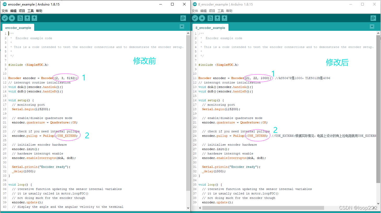Click Serial.println("Encoder ready") in right editor

coord(231,167)
